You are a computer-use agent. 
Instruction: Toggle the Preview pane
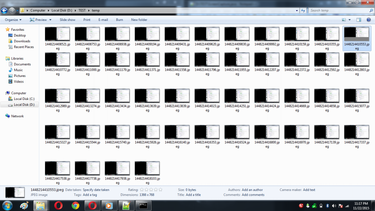coord(359,19)
